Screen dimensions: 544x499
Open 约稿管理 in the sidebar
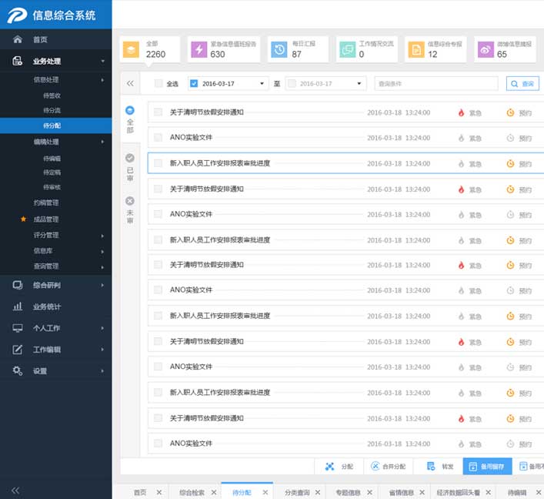click(46, 203)
